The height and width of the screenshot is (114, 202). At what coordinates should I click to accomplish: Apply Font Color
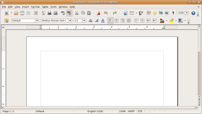162,21
